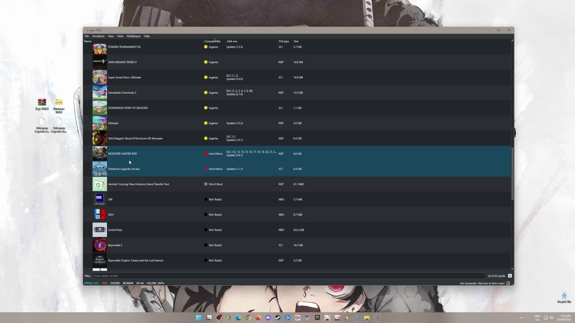This screenshot has height=323, width=575.
Task: Select the Pokémon Legends: Arceus cover icon
Action: 100,169
